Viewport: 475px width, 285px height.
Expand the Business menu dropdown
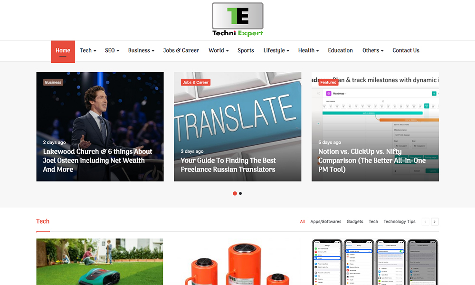141,50
